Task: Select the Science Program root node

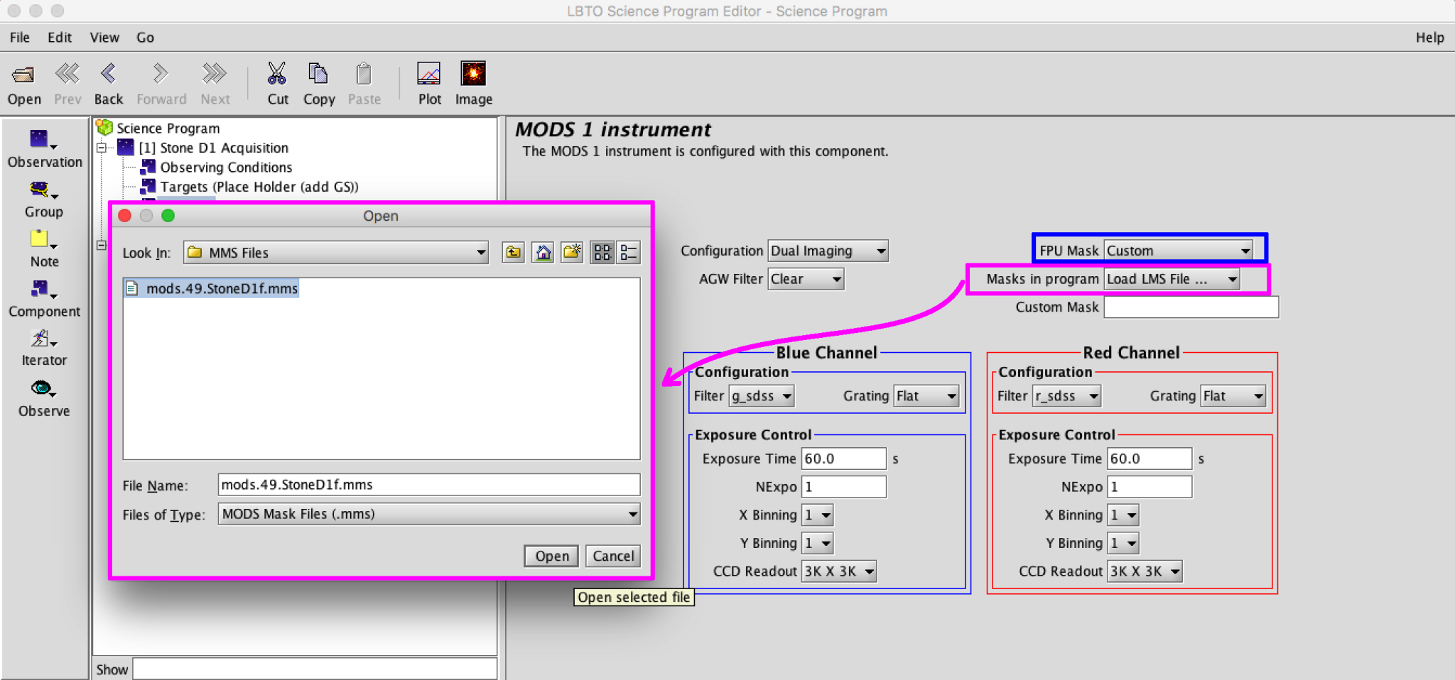Action: [168, 128]
